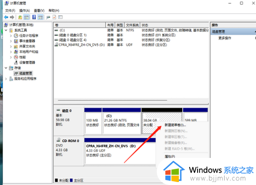Select the 磁盘 0 磁盘分区 1 volume row
This screenshot has width=256, height=185.
pos(131,35)
